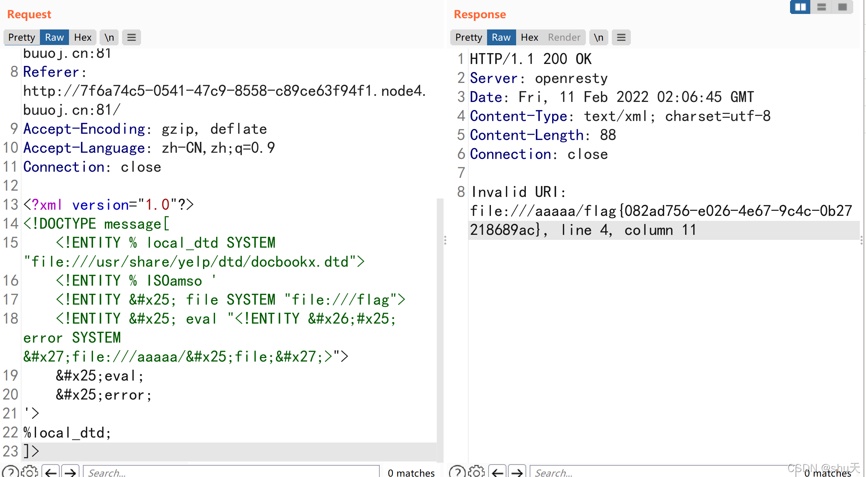Toggle newline display in Request panel
The image size is (866, 477).
coord(109,37)
